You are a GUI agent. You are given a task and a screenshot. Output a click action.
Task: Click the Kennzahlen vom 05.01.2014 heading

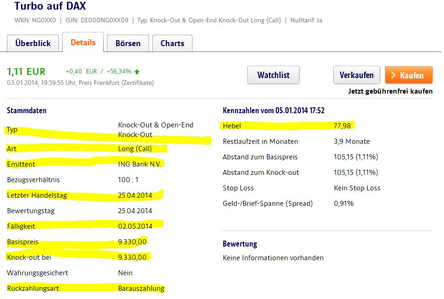click(x=273, y=110)
